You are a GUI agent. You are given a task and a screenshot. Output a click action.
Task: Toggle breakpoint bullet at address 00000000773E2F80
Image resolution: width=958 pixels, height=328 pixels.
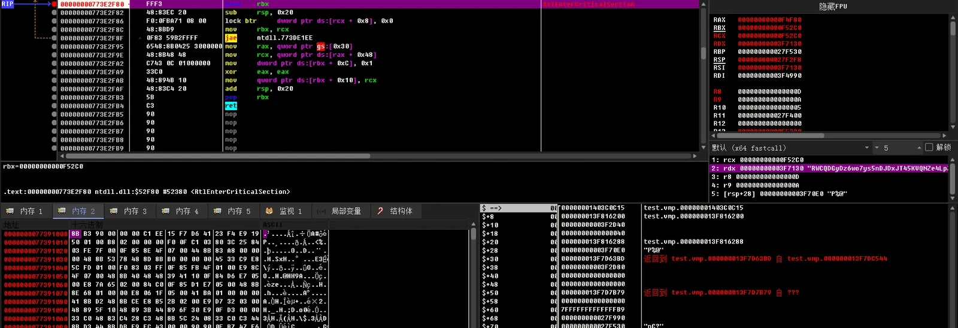[x=54, y=4]
